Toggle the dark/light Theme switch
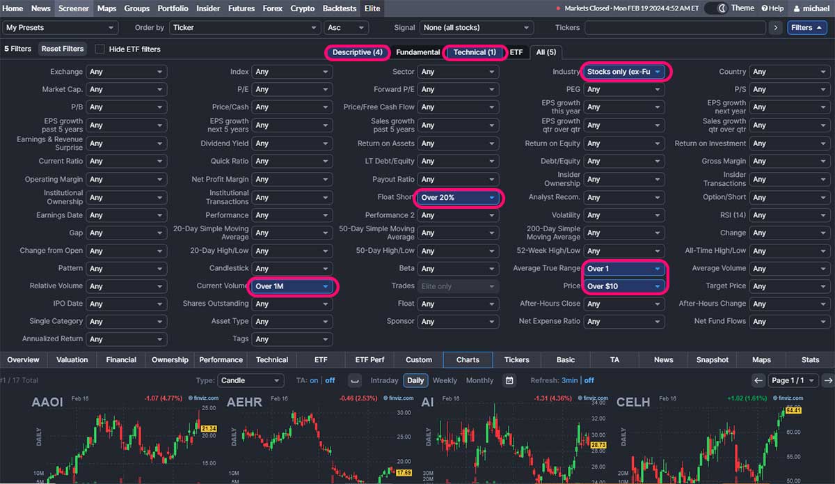Image resolution: width=835 pixels, height=484 pixels. pyautogui.click(x=716, y=8)
